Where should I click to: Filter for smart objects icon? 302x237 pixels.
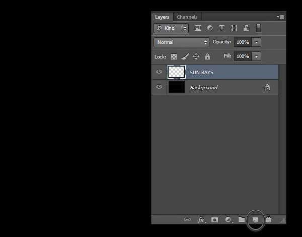click(246, 28)
